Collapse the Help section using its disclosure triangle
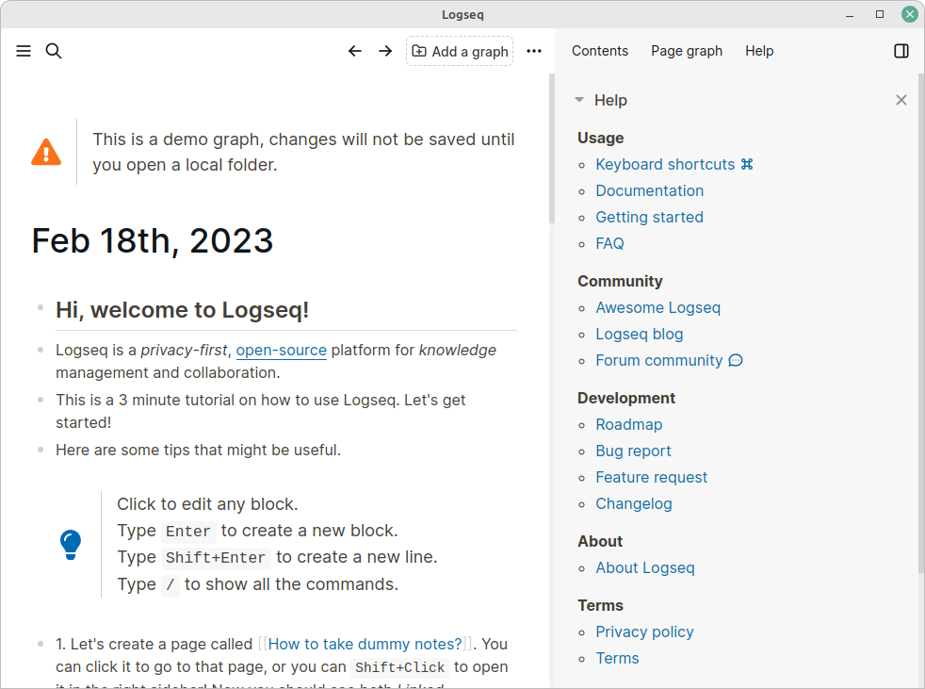This screenshot has height=689, width=925. 578,99
